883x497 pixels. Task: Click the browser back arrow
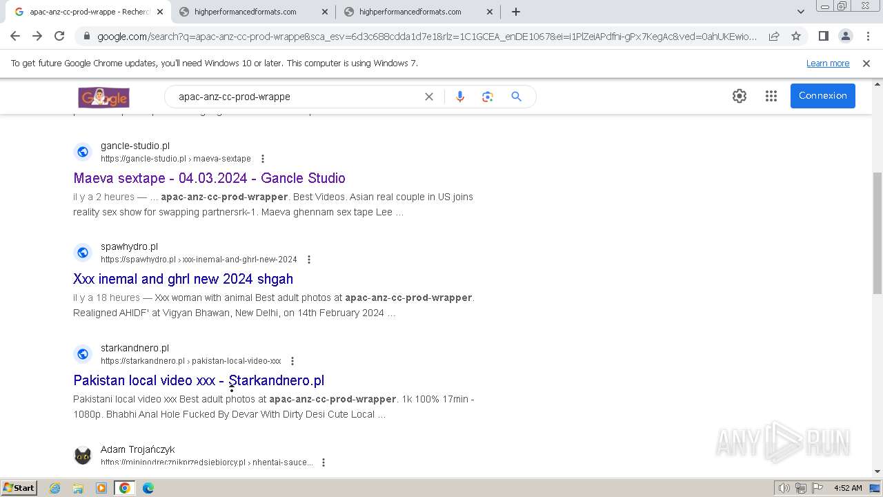[x=15, y=36]
